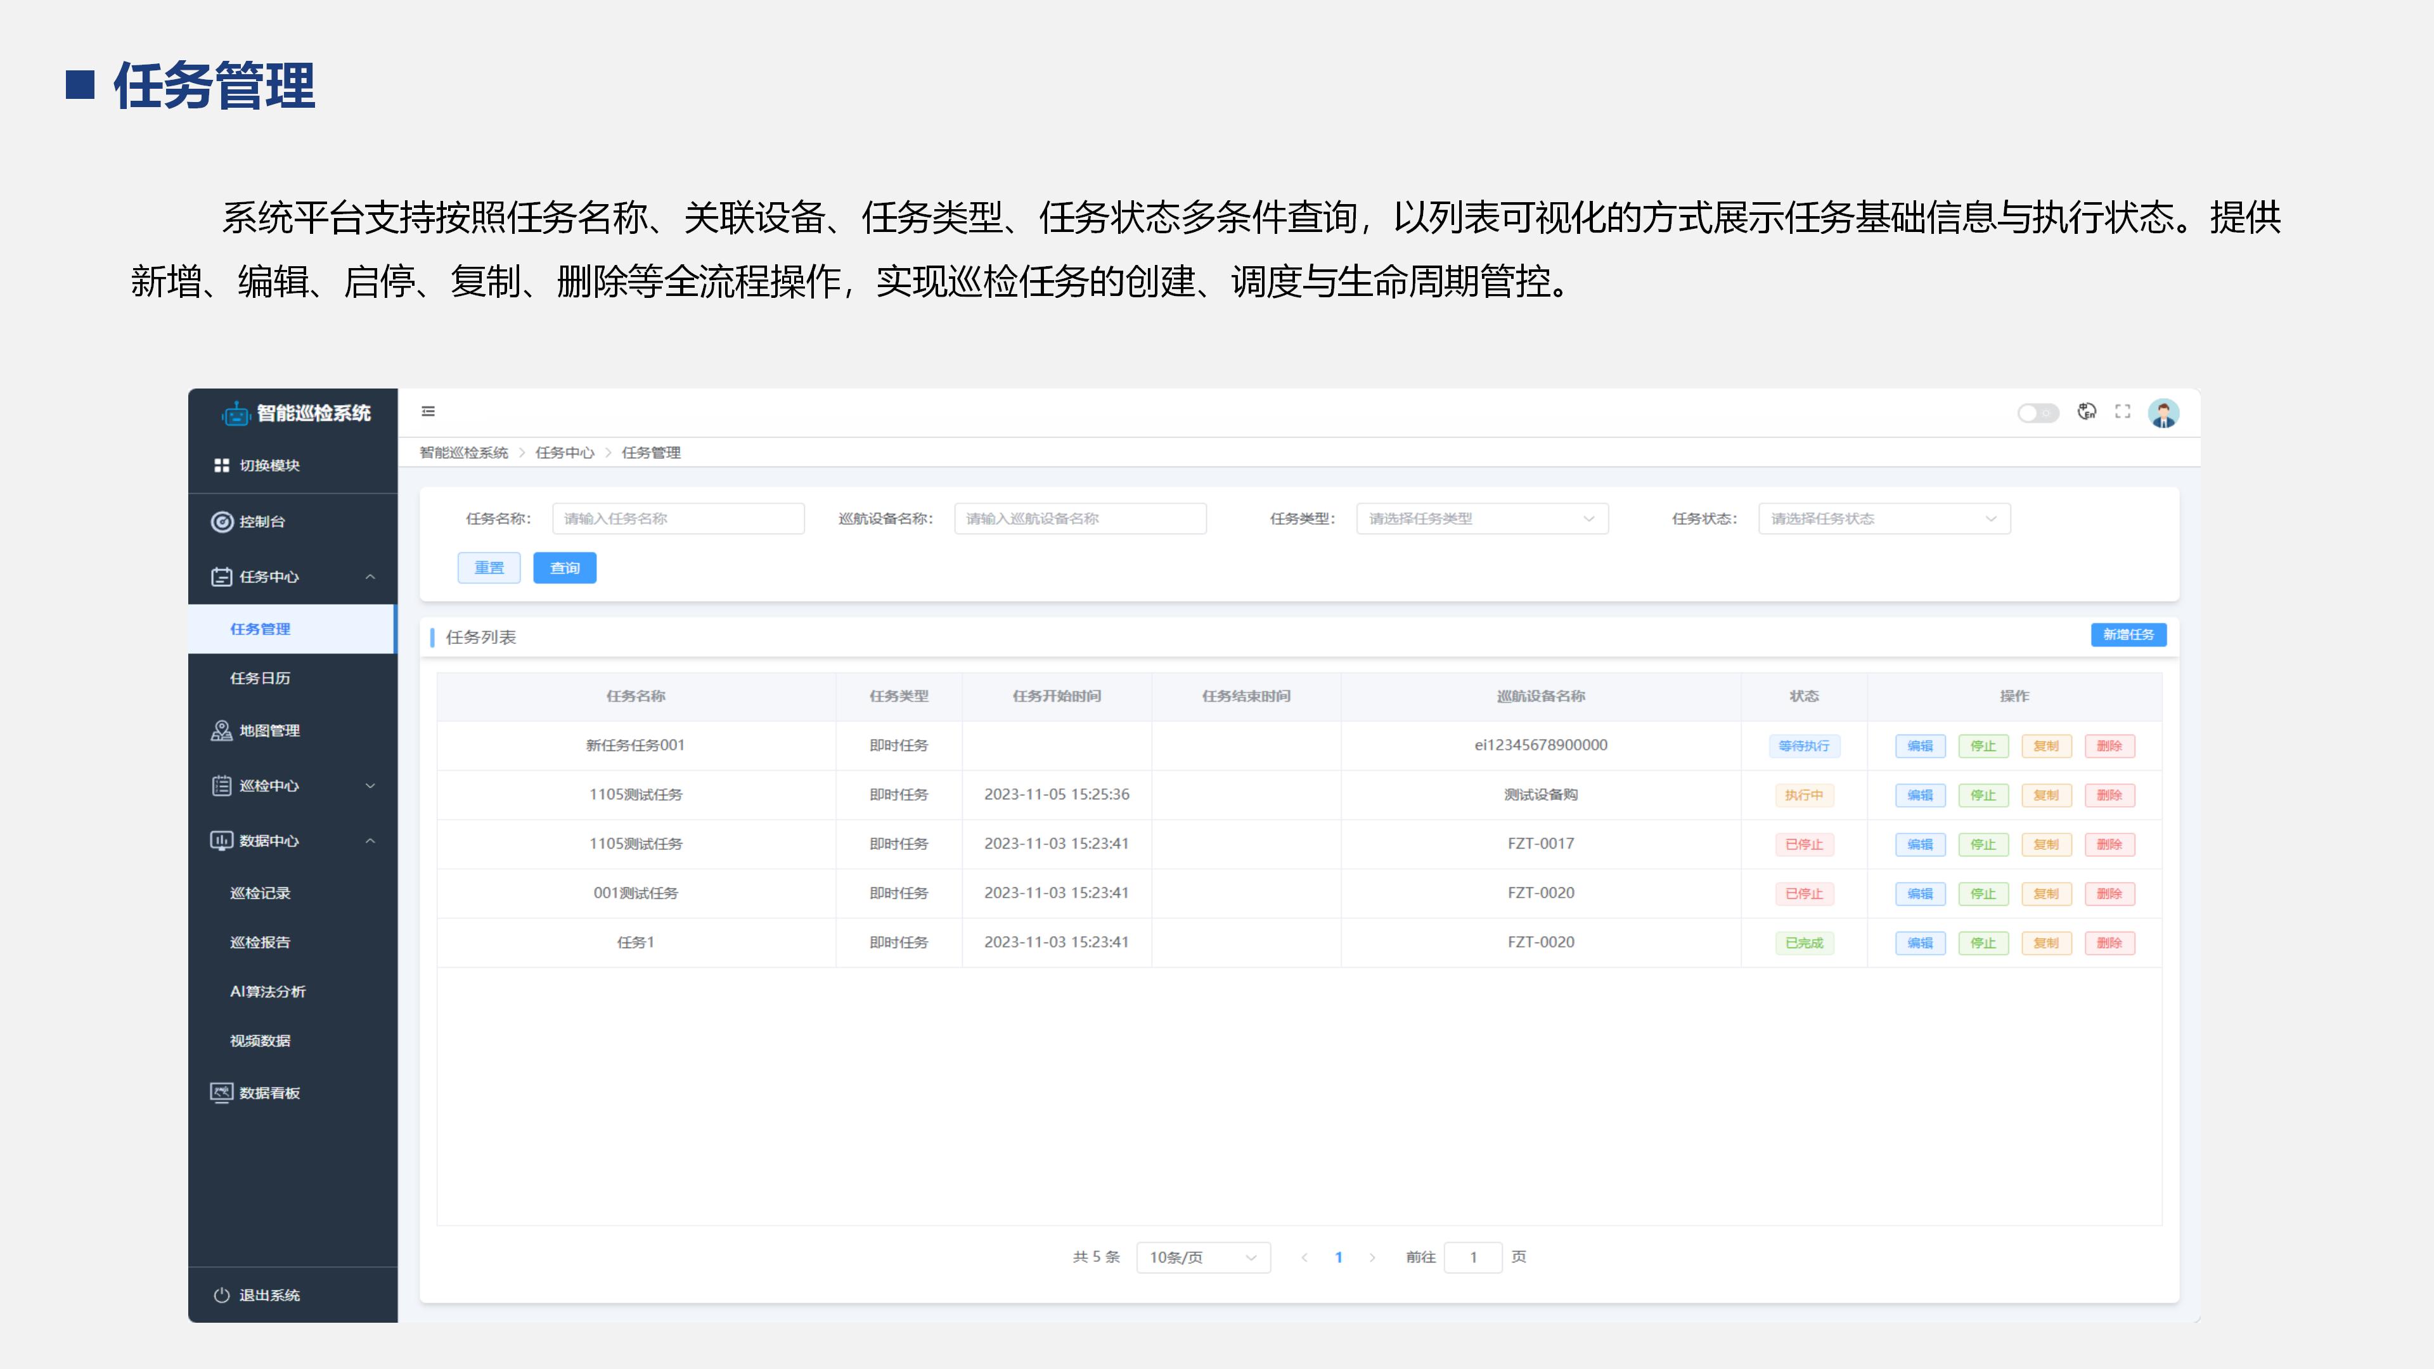Screen dimensions: 2434x1369
Task: Edit the 新任务任务001 row
Action: (1920, 747)
